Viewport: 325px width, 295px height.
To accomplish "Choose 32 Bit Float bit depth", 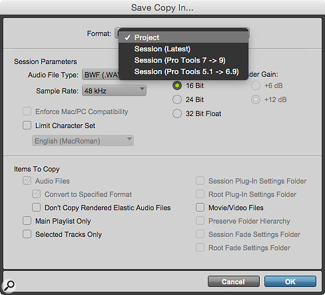I will tap(177, 113).
